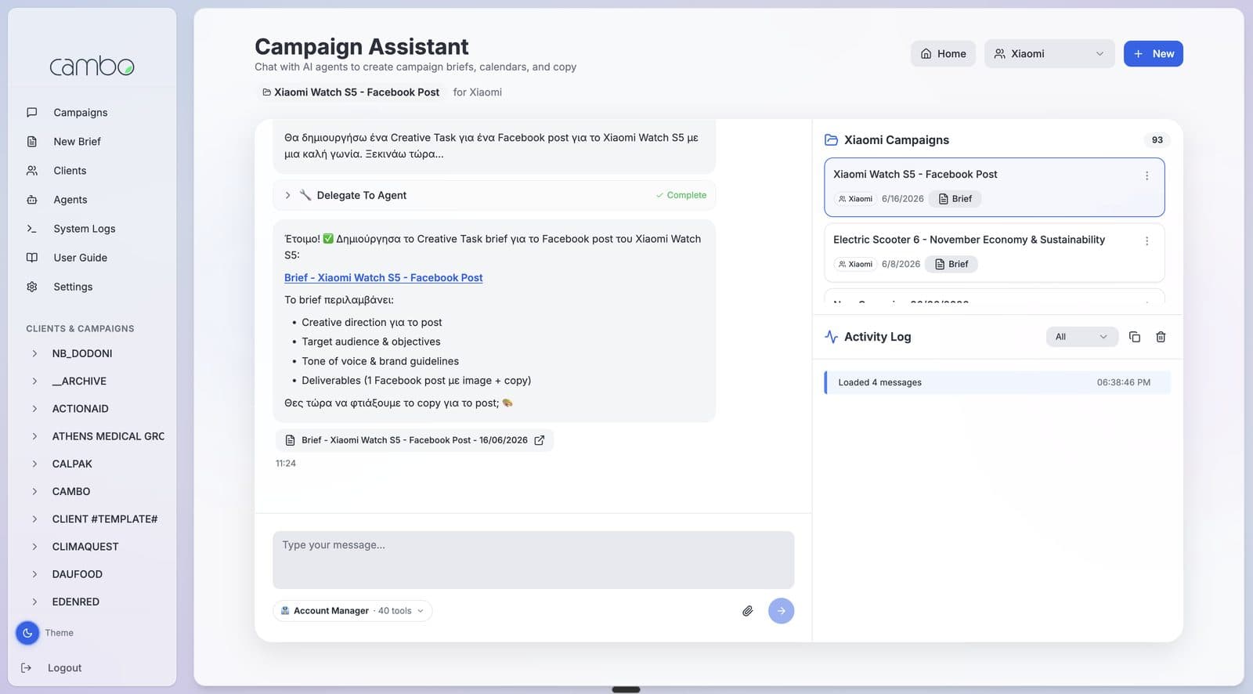
Task: Expand the ACTIONAID client chevron
Action: point(34,409)
